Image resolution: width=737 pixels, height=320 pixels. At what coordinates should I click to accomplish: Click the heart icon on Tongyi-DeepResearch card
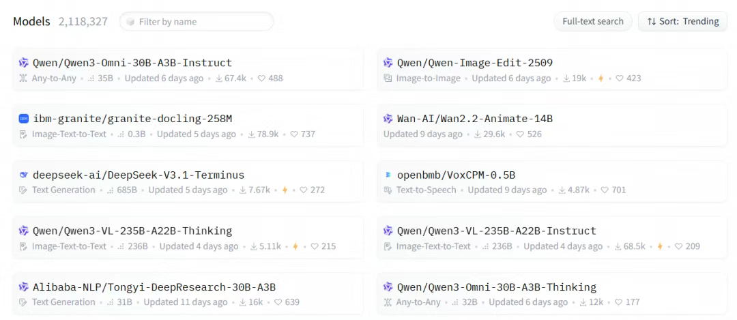[278, 302]
